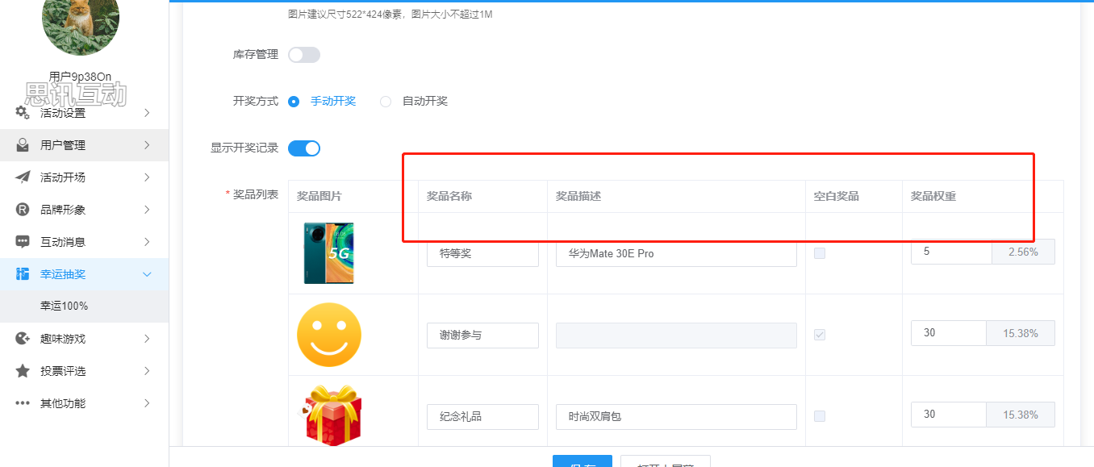1094x467 pixels.
Task: Click the gift icon for 幸运抽奖
Action: tap(23, 274)
